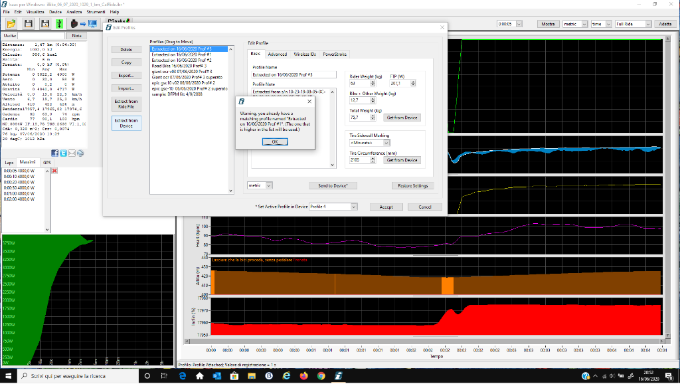680x384 pixels.
Task: Expand the Set Active Profile in Device dropdown
Action: tap(354, 207)
